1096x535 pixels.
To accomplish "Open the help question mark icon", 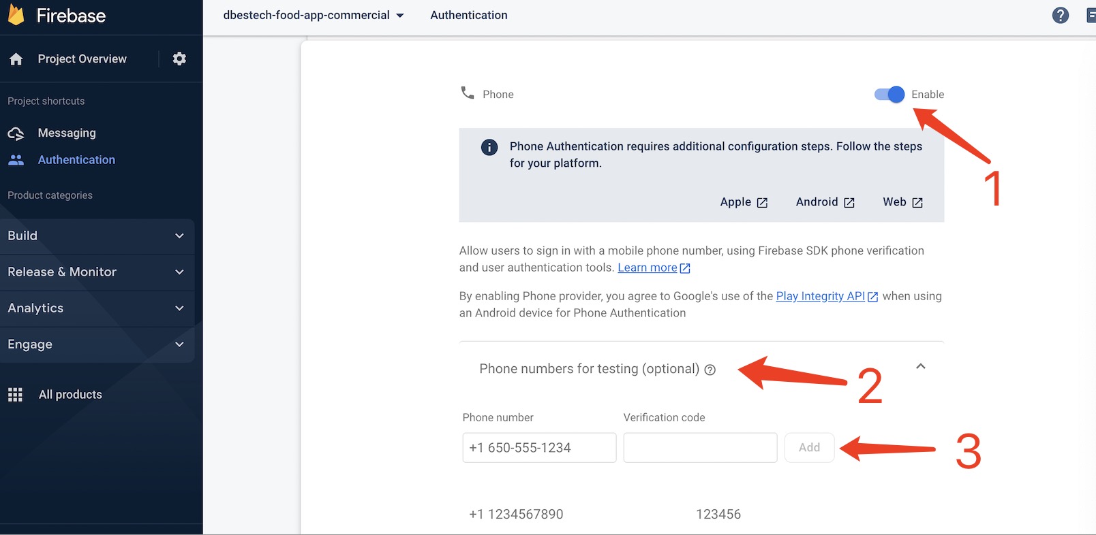I will pyautogui.click(x=1061, y=15).
